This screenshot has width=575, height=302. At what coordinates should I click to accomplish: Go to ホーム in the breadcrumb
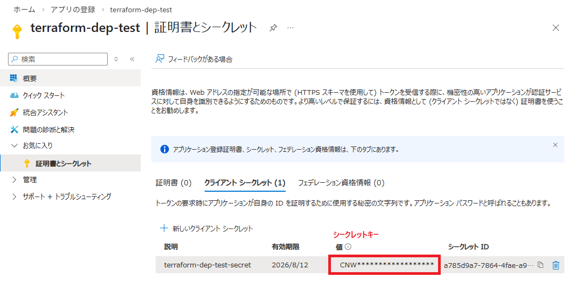pos(24,10)
